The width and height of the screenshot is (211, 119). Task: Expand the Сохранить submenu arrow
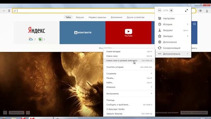tap(152, 73)
